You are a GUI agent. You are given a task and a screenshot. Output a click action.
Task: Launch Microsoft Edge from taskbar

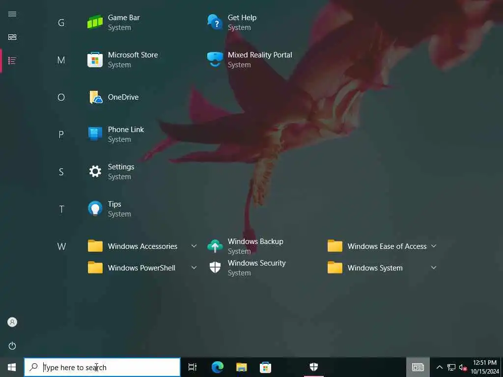click(218, 367)
